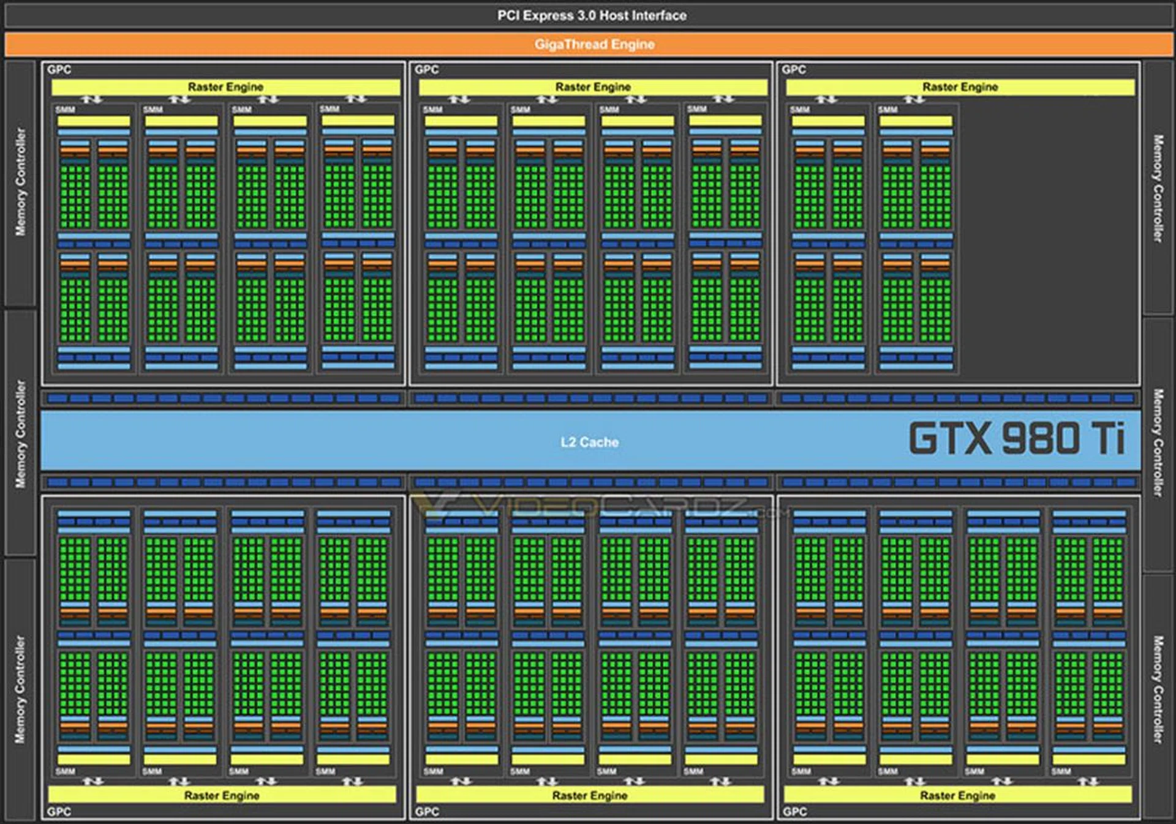Select the top-right GPC's Raster Engine bar

pos(960,87)
